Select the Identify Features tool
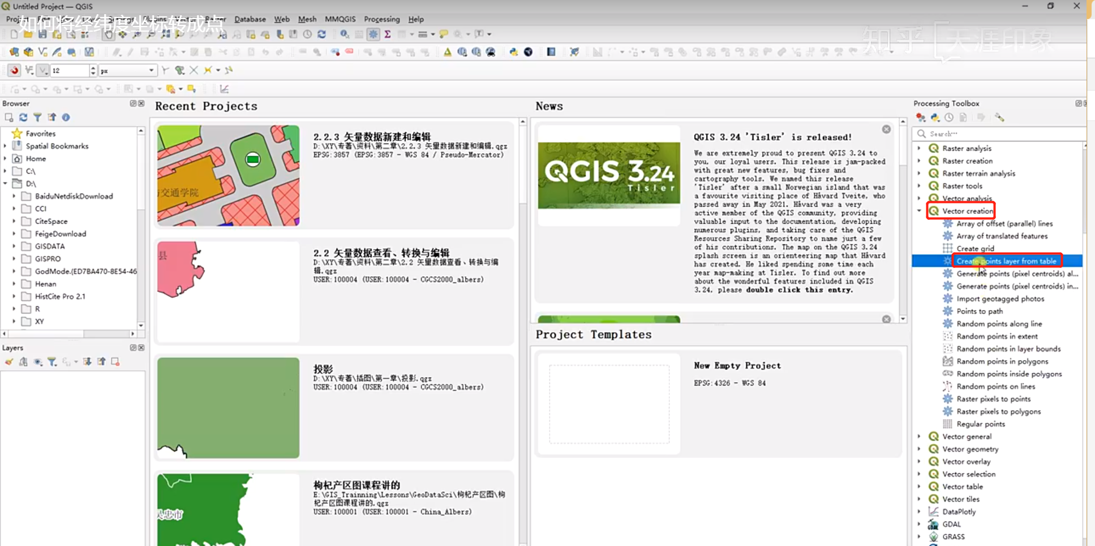1095x546 pixels. click(x=344, y=34)
